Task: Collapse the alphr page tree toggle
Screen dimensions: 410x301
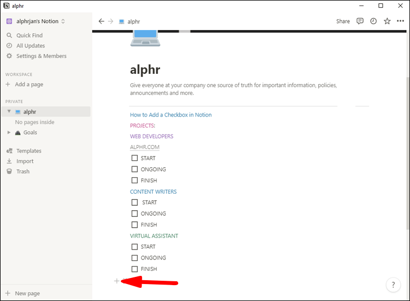Action: [9, 112]
